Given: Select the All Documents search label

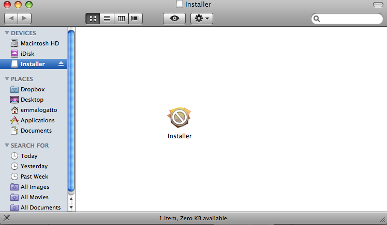Looking at the screenshot, I should (x=40, y=207).
